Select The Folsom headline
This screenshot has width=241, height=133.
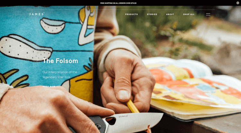60,61
